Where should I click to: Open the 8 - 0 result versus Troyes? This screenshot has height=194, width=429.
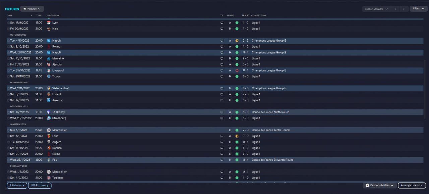[246, 77]
